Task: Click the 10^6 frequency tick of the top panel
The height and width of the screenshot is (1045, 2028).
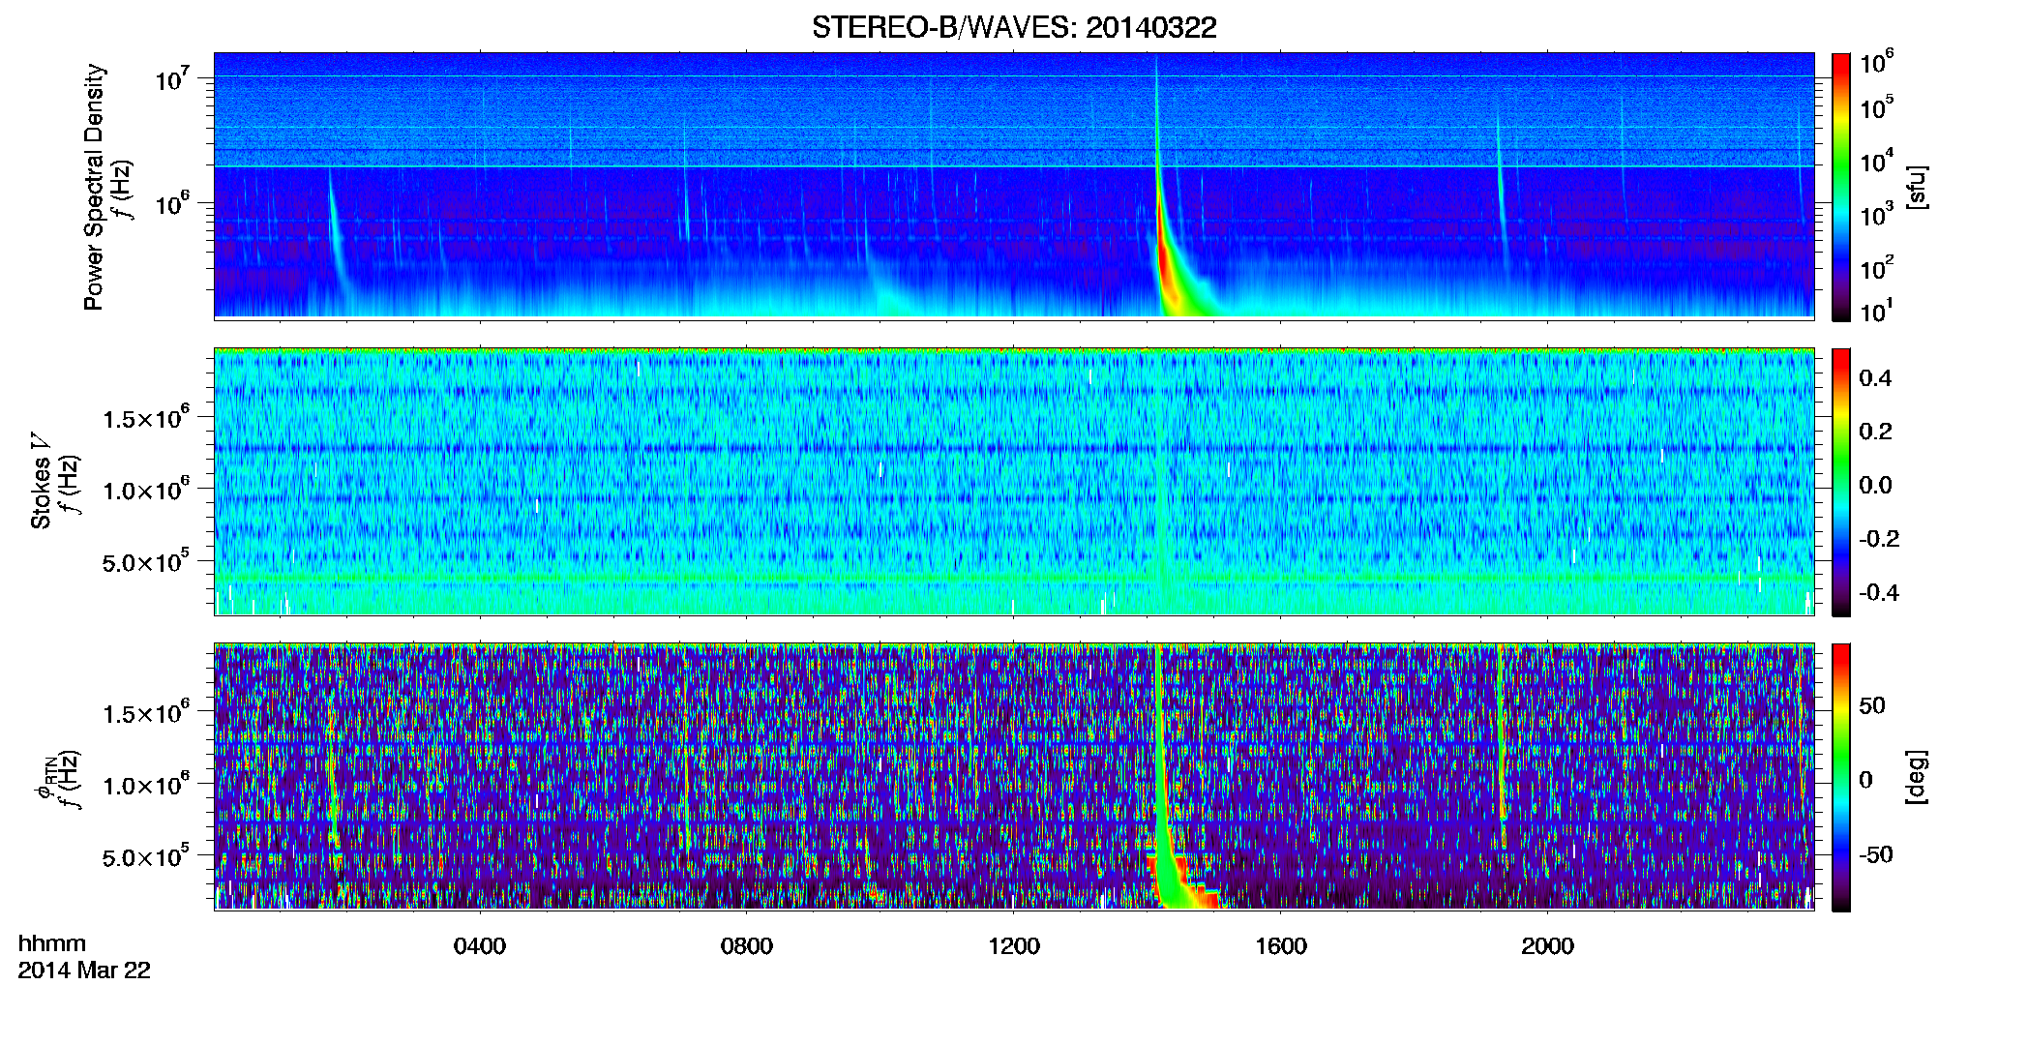Action: click(x=172, y=203)
